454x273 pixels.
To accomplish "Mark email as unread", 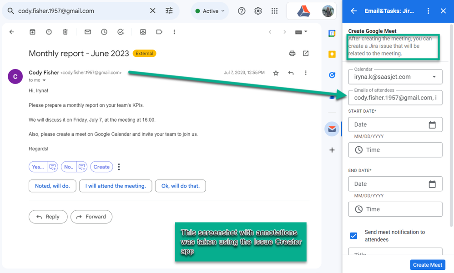I will [88, 32].
